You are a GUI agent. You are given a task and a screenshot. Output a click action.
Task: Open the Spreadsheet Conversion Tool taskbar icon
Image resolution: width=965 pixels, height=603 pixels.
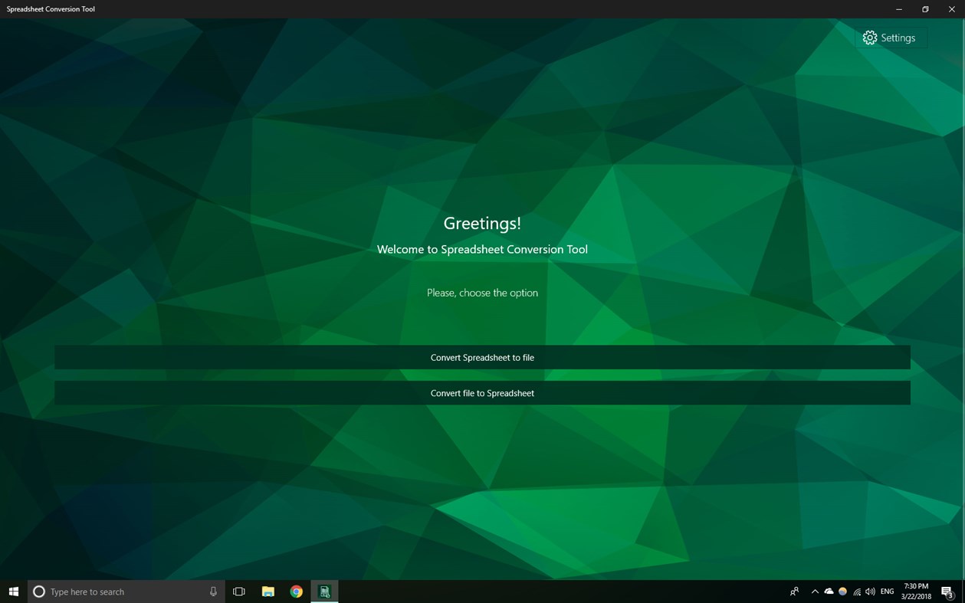[x=323, y=591]
